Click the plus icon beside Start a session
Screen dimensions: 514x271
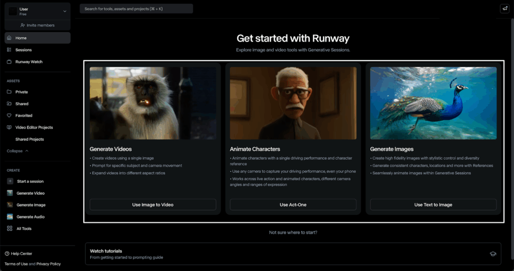(x=10, y=181)
